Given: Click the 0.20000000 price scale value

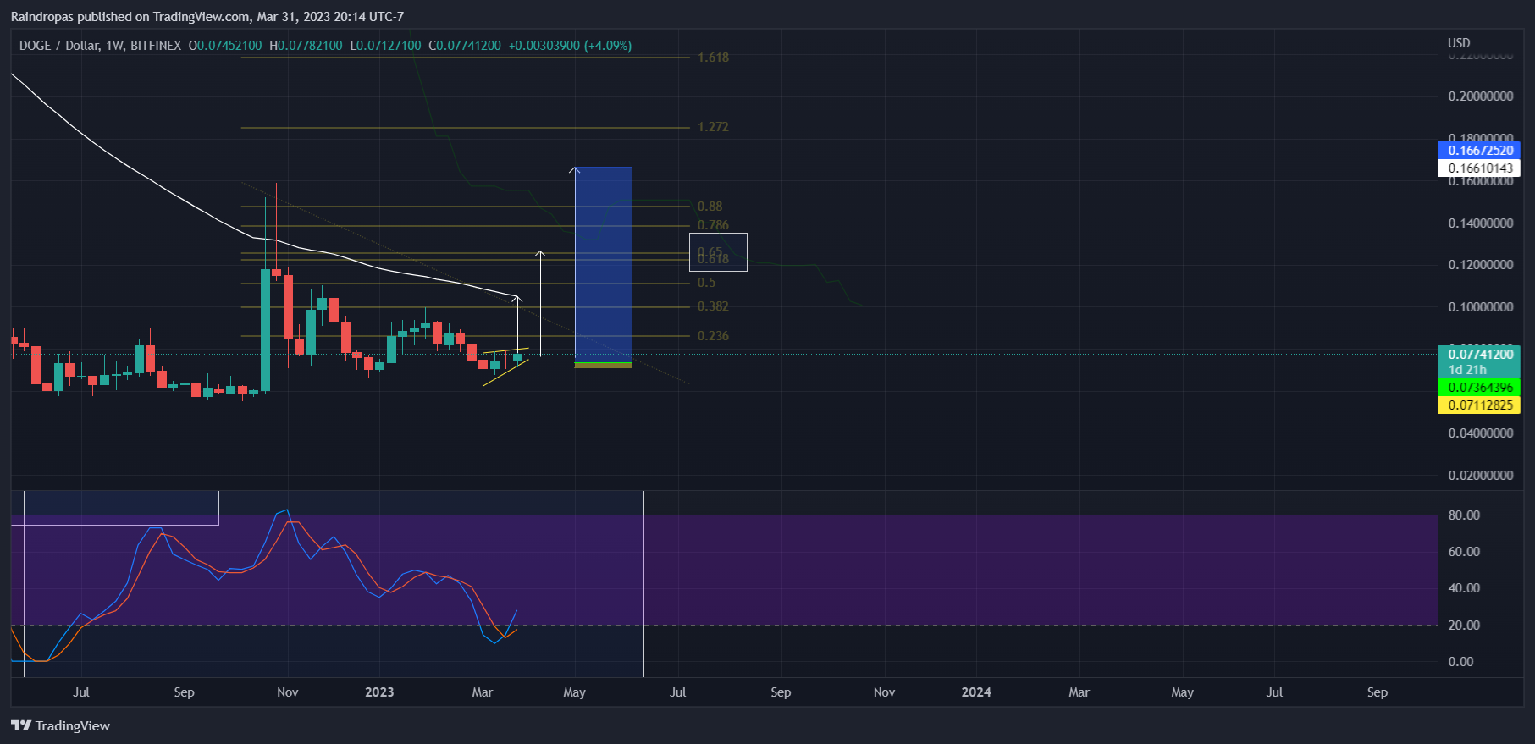Looking at the screenshot, I should (x=1481, y=96).
